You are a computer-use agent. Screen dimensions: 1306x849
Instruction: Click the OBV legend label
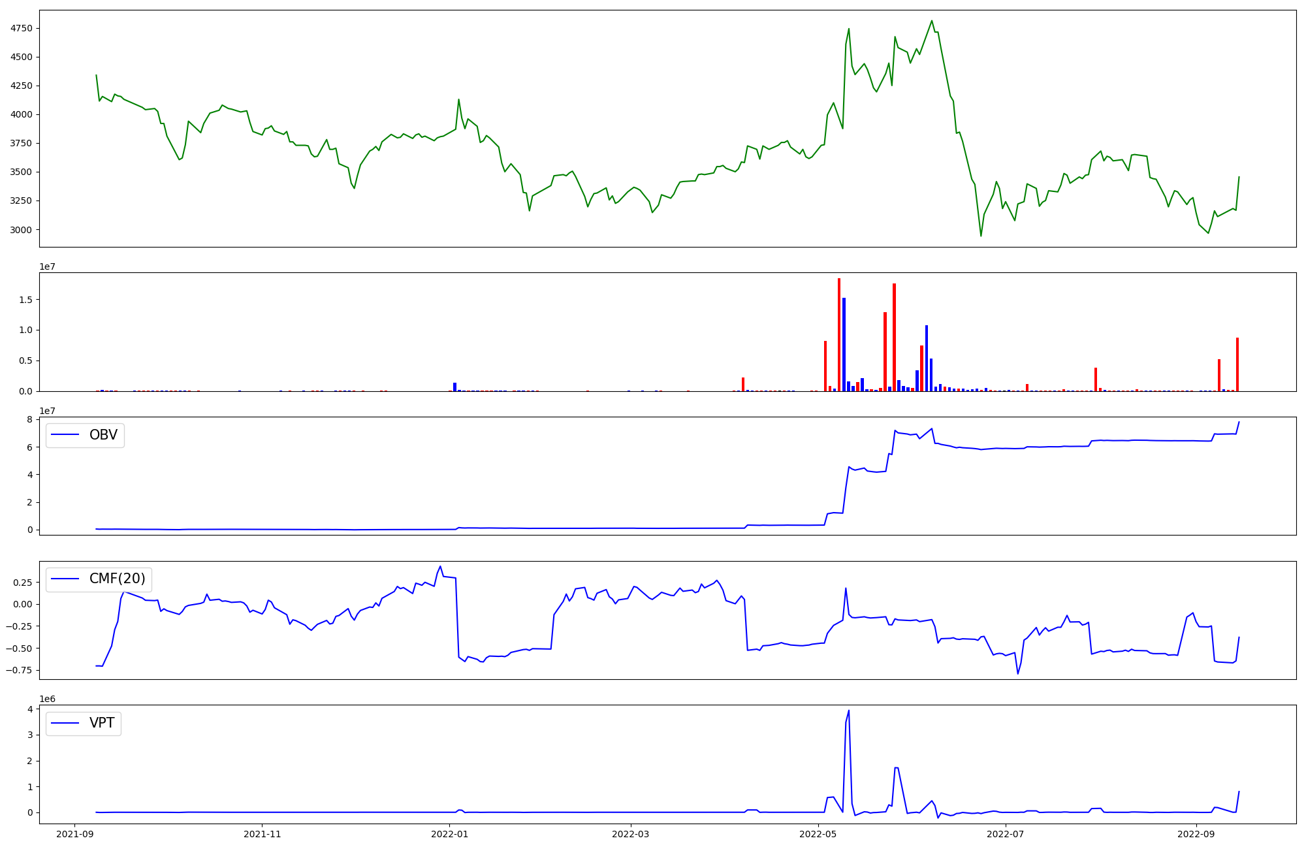click(103, 435)
